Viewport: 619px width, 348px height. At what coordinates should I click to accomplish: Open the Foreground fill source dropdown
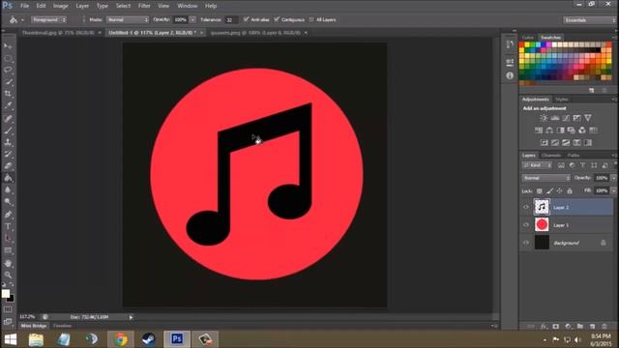(49, 19)
